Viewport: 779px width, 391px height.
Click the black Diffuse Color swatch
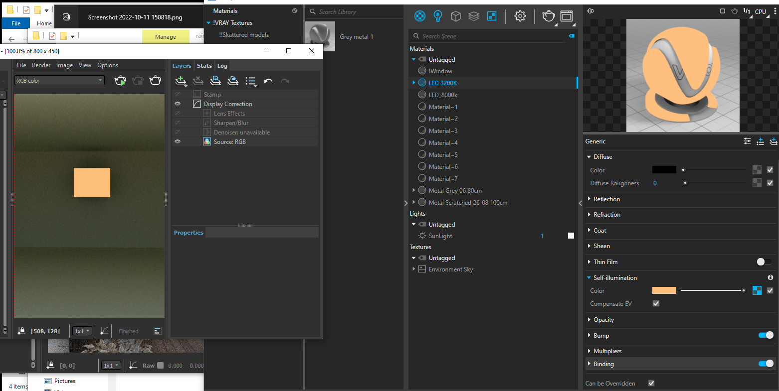click(664, 170)
